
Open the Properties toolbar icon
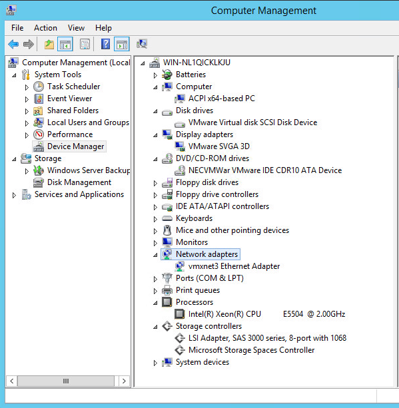tap(85, 44)
